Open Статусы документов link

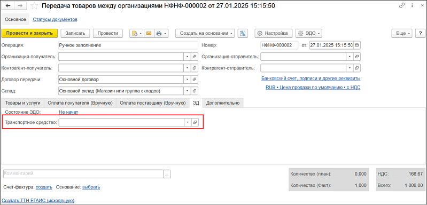55,19
